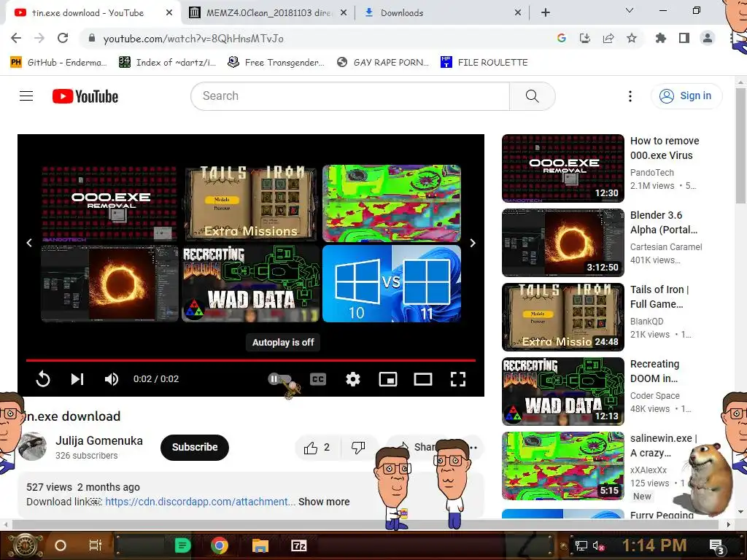747x560 pixels.
Task: Close the Downloads tab
Action: [x=518, y=13]
